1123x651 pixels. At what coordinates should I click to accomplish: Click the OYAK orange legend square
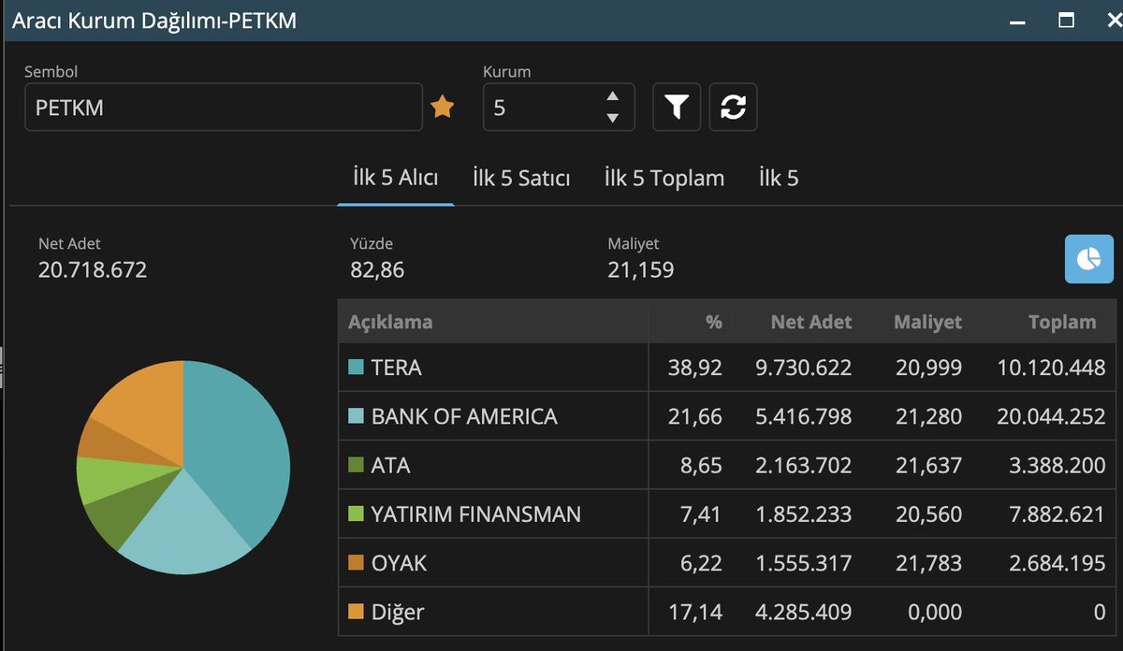tap(356, 563)
